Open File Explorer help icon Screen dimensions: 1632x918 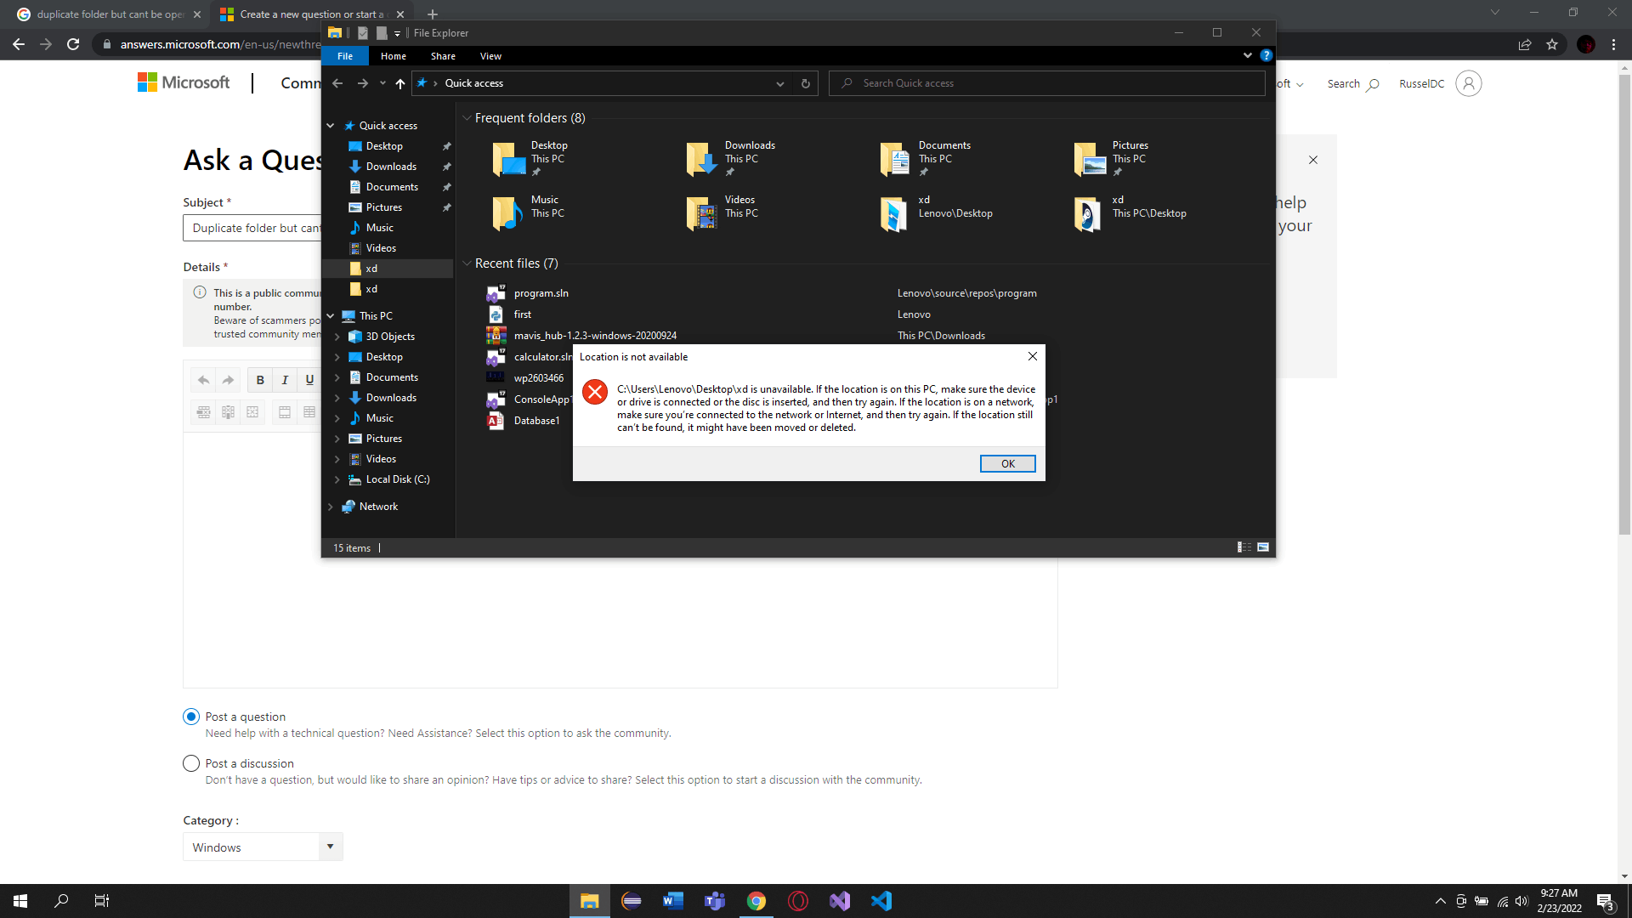[x=1266, y=55]
